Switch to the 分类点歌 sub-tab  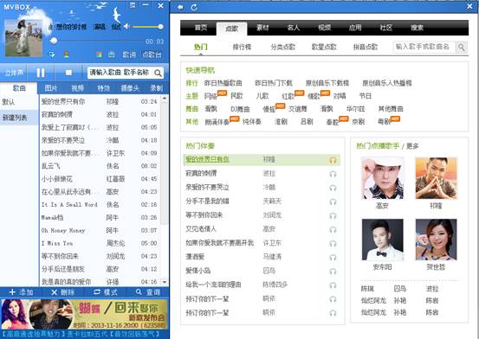(283, 47)
